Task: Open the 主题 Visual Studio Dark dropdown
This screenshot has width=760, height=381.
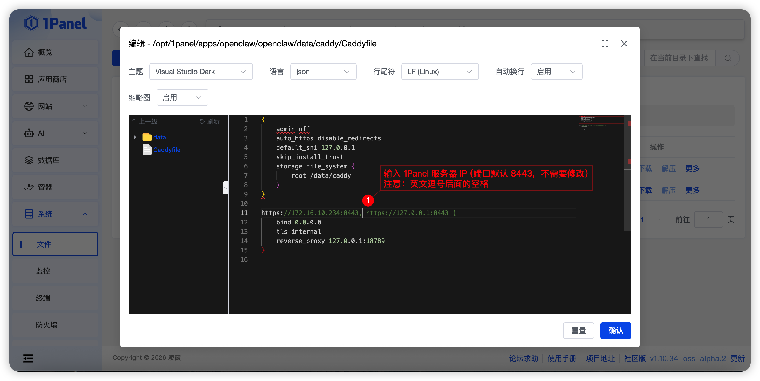Action: tap(201, 72)
